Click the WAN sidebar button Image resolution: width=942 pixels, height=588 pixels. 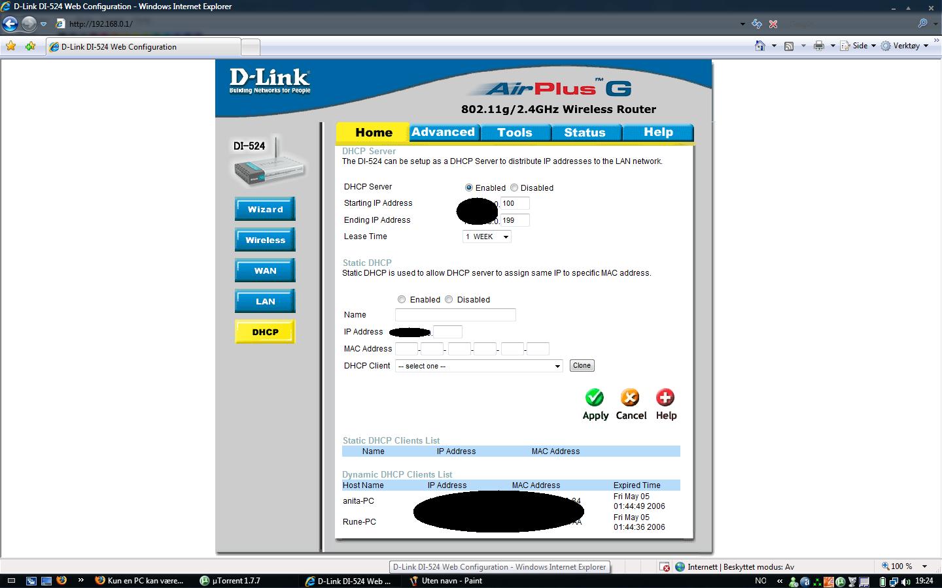pos(265,270)
